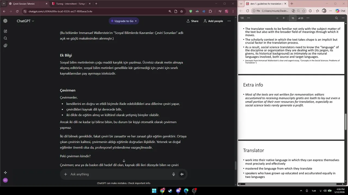
Task: Go back in the Chrome window
Action: coord(4,11)
